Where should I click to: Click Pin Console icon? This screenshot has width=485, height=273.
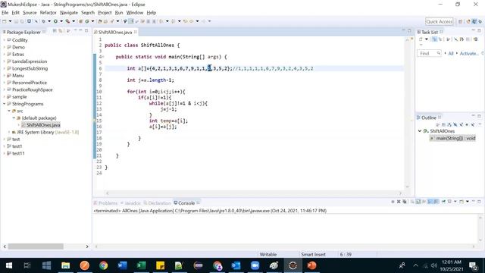443,202
